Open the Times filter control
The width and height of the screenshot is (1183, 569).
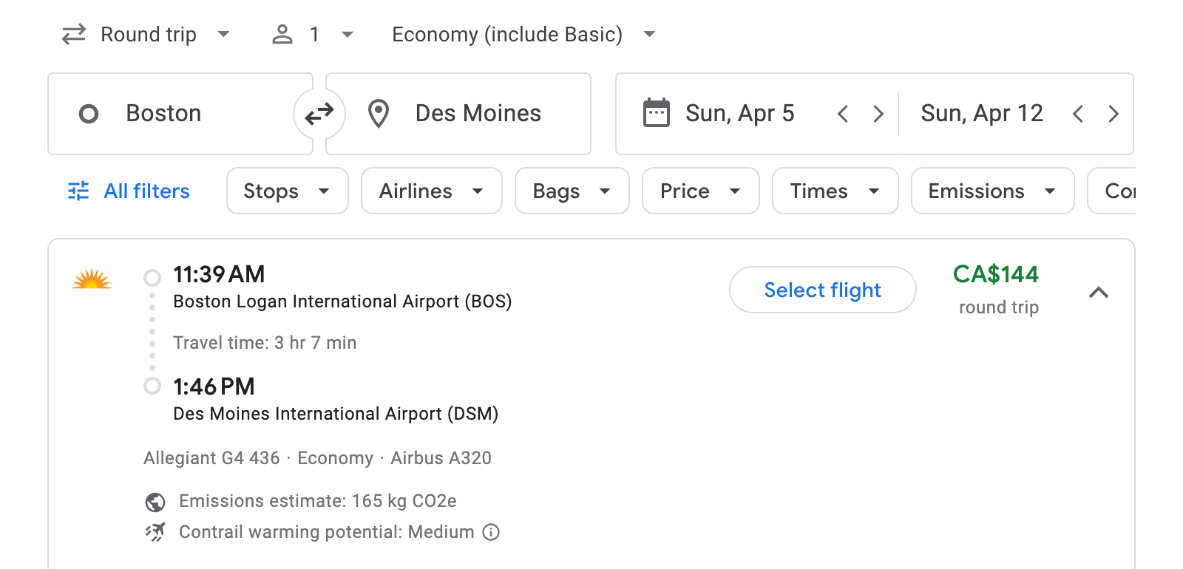point(834,191)
